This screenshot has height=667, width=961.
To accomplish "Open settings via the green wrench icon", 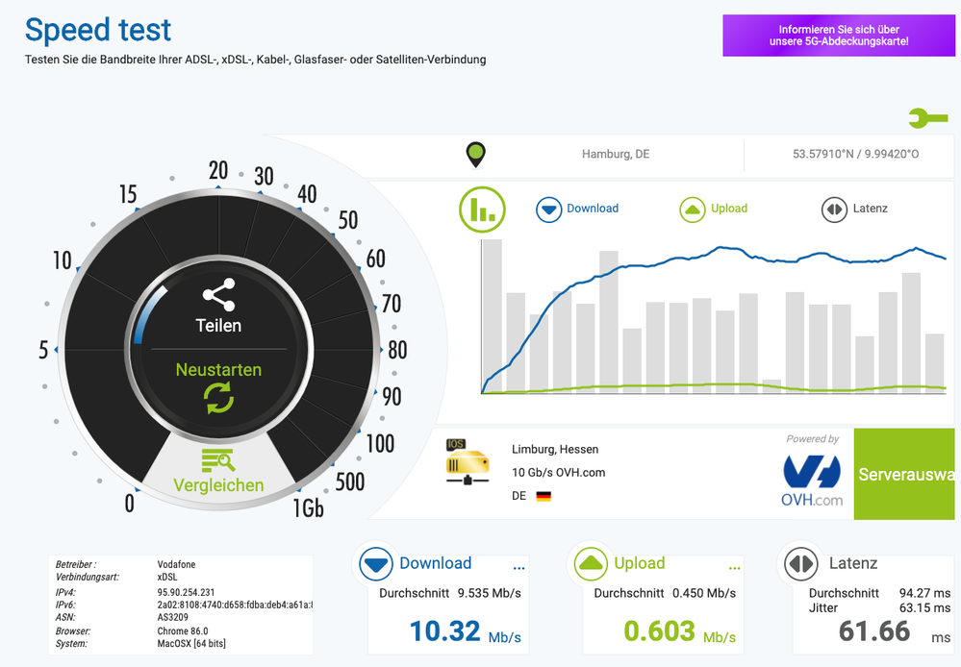I will pos(926,117).
